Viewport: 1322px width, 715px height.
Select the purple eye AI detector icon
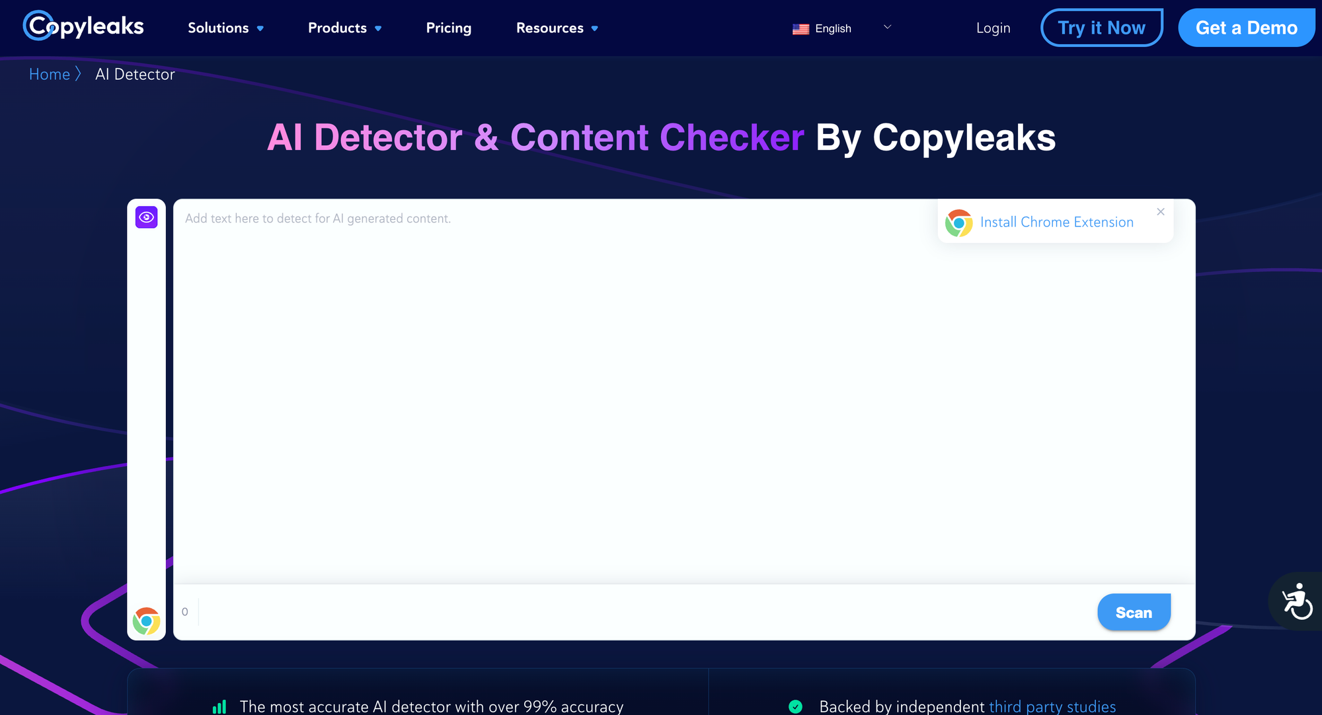[146, 217]
